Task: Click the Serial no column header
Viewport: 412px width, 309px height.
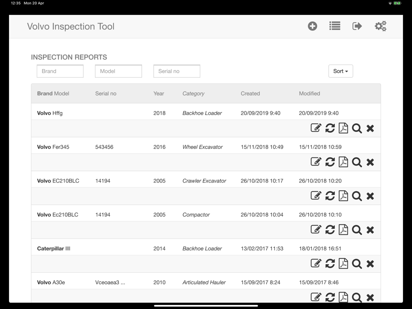Action: click(105, 94)
